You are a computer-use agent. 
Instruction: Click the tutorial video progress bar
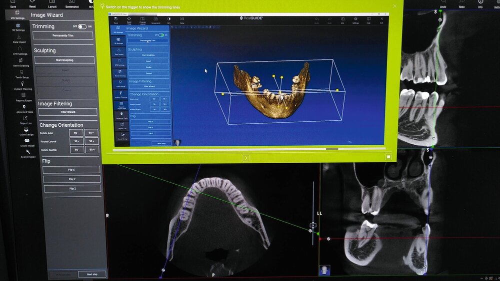(x=250, y=149)
